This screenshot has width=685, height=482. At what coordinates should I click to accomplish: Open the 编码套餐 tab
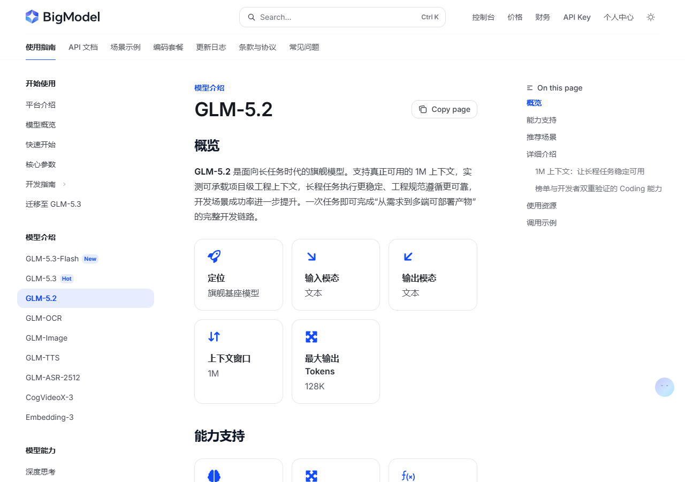(169, 47)
